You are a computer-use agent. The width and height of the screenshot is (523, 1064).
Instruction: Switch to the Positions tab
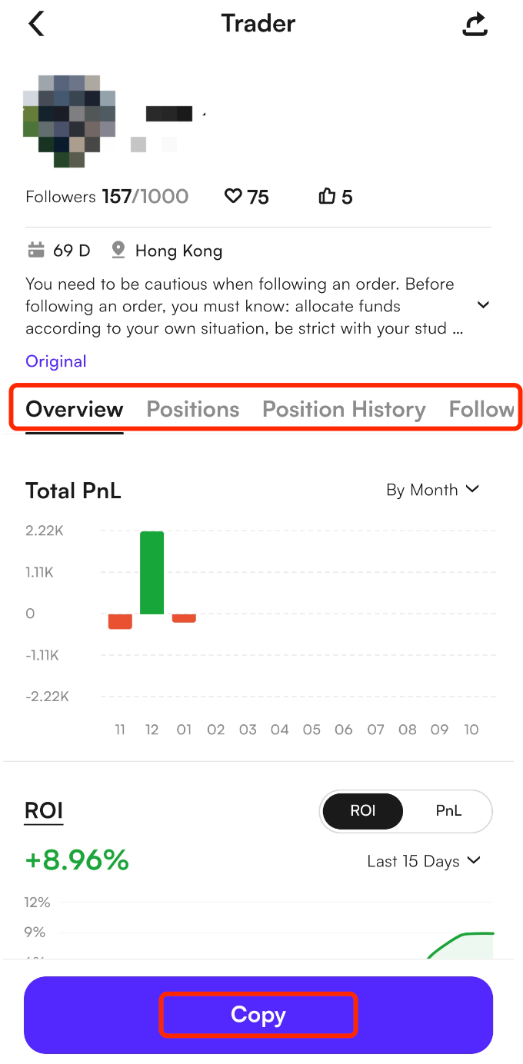(193, 409)
